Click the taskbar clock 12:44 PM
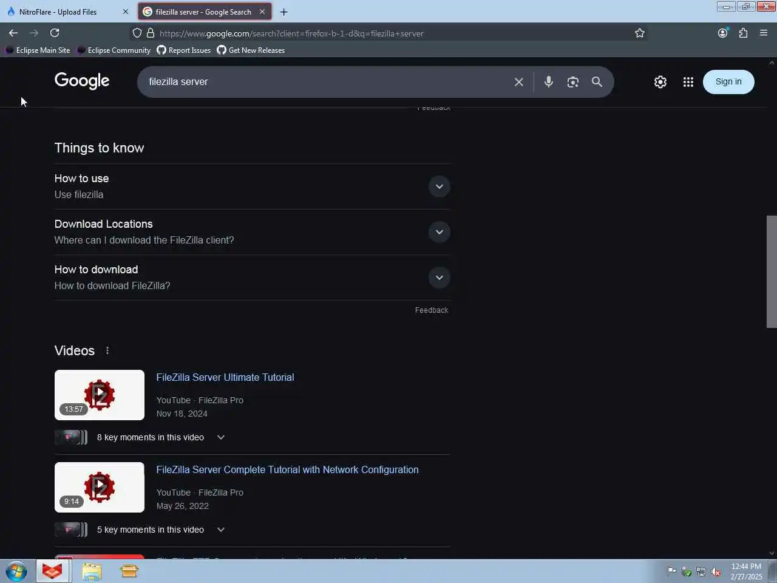The image size is (777, 583). click(x=746, y=571)
